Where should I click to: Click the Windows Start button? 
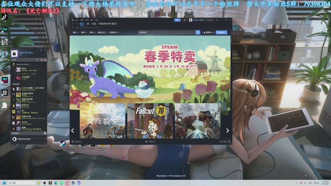(4, 183)
